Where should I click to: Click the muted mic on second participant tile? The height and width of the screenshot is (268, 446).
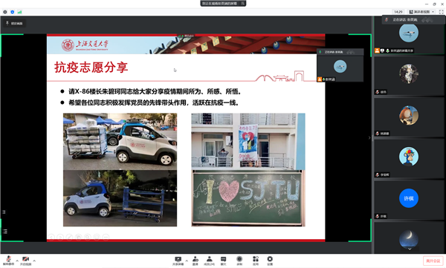coord(378,92)
